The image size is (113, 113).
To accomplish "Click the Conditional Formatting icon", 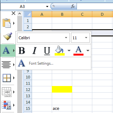I will [6, 105].
